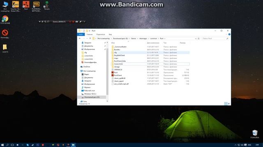Switch to details view layout

coord(226,104)
